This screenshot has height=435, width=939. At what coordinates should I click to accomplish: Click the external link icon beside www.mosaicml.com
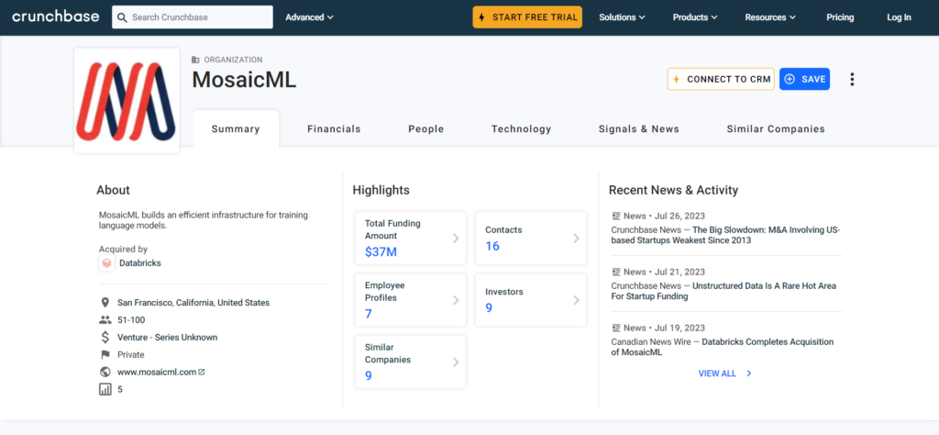click(x=202, y=372)
